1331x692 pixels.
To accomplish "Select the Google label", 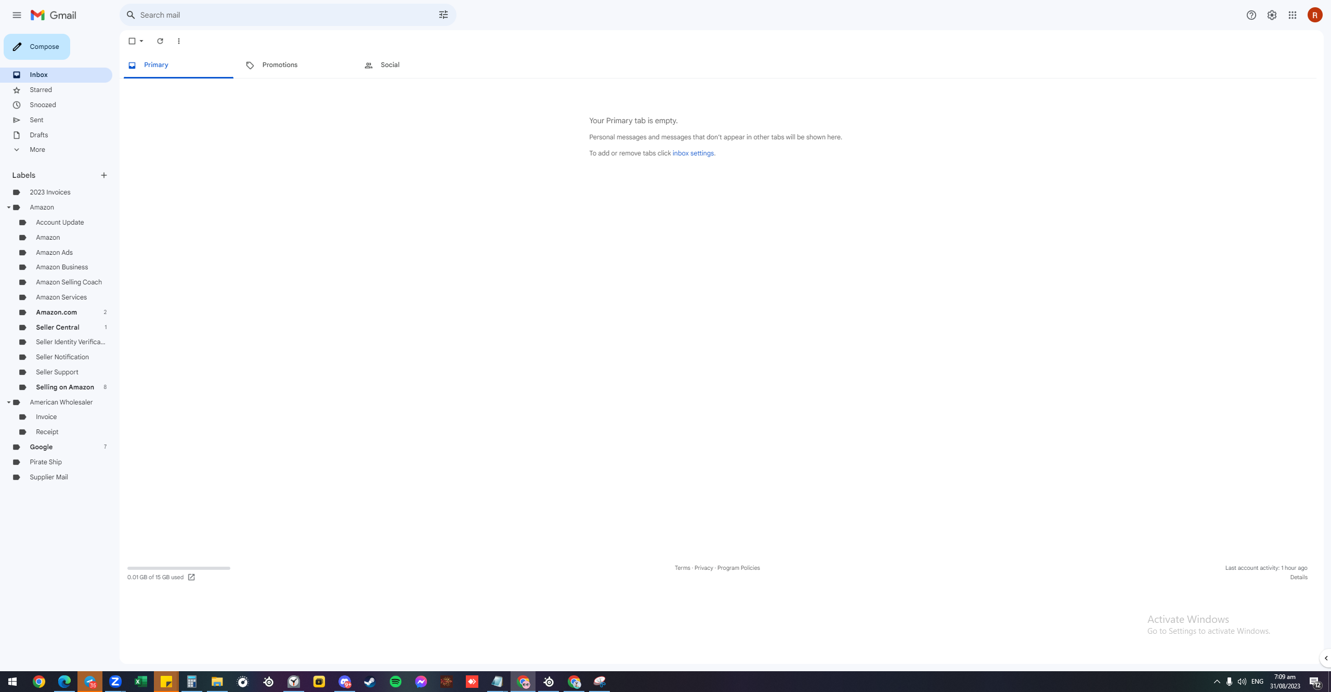I will (x=56, y=447).
